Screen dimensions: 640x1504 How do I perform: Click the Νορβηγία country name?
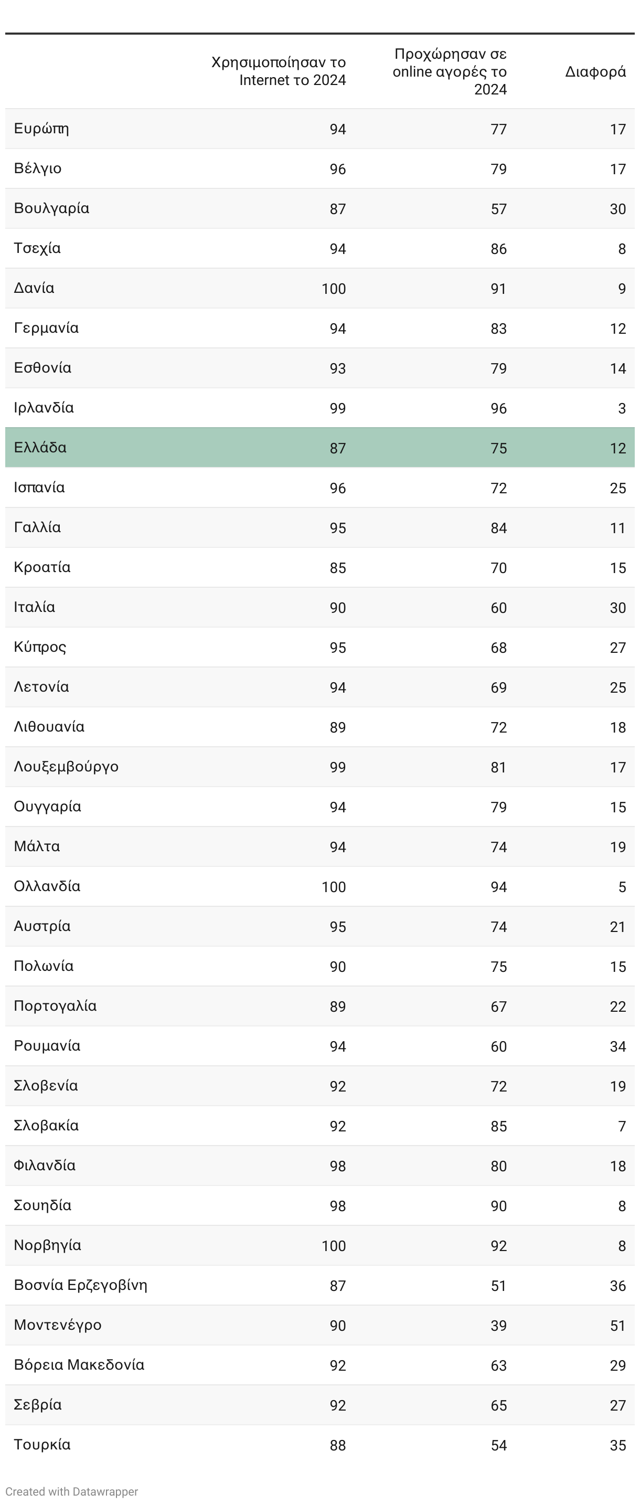click(47, 1245)
